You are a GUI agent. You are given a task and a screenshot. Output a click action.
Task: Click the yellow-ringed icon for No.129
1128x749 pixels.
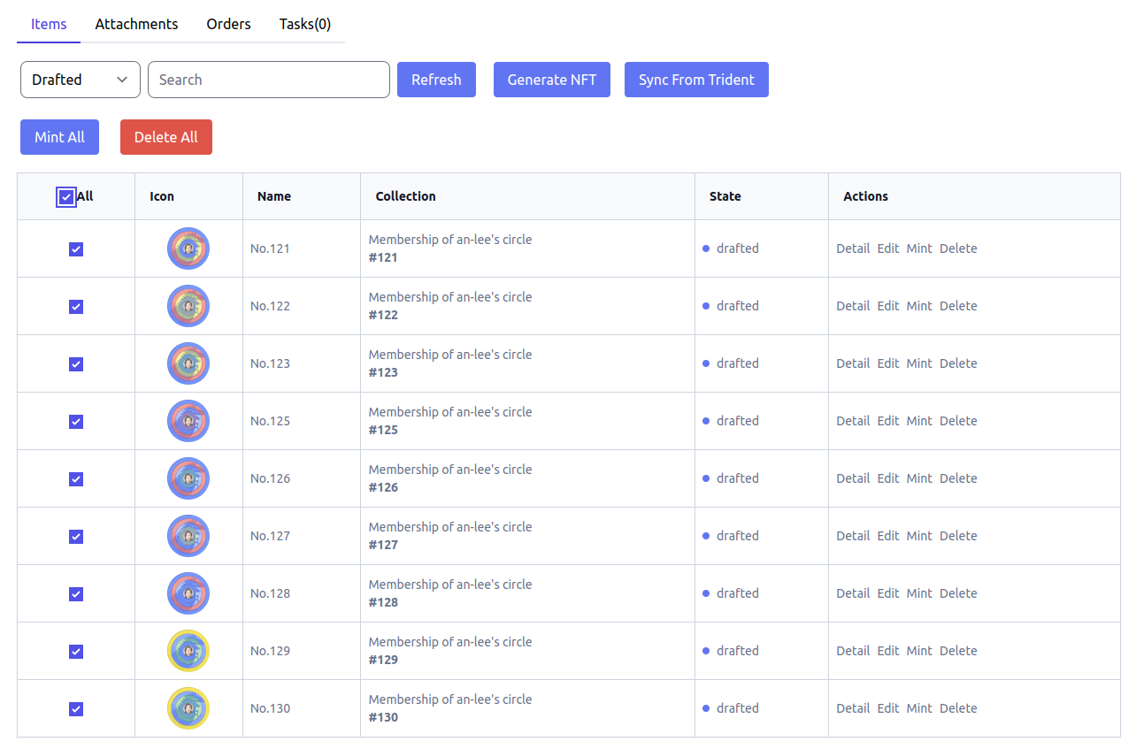point(188,651)
